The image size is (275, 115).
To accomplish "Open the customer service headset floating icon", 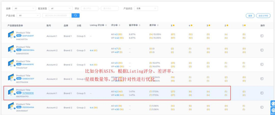I will tap(273, 104).
